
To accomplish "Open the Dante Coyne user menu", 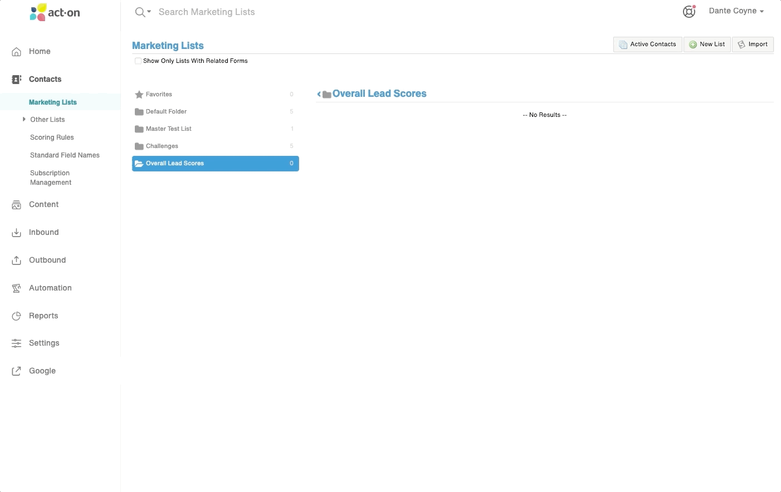I will tap(736, 11).
